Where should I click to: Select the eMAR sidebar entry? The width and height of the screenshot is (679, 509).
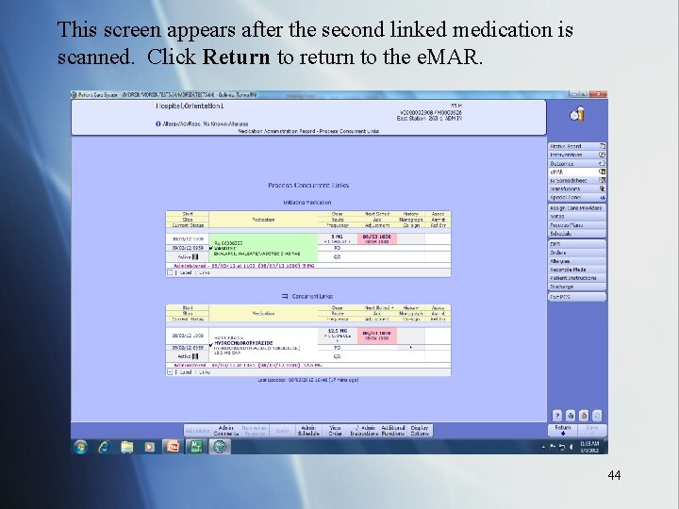tap(577, 172)
